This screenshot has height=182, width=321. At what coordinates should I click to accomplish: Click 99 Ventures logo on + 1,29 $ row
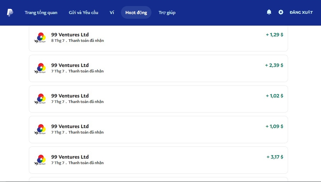click(x=40, y=38)
